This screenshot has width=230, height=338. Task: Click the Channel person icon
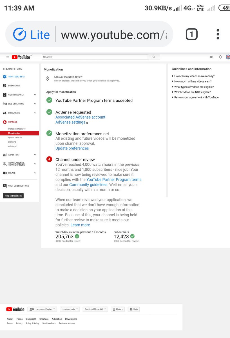click(5, 122)
